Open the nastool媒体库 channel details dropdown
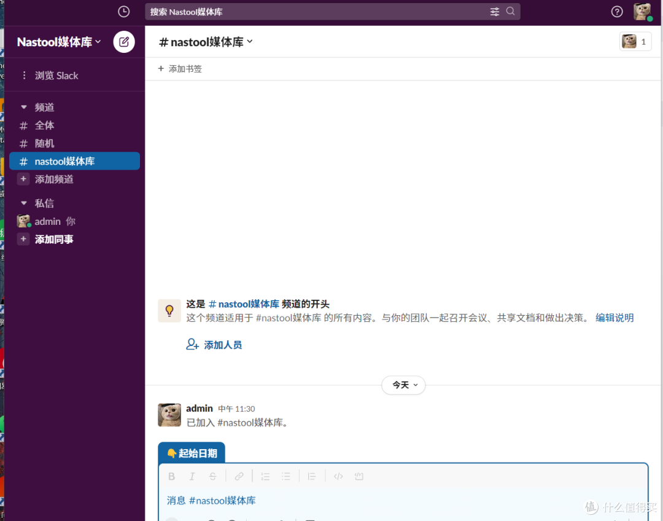Viewport: 663px width, 521px height. 206,42
